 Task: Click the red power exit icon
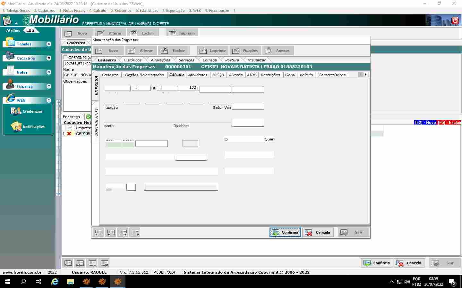pos(455,20)
